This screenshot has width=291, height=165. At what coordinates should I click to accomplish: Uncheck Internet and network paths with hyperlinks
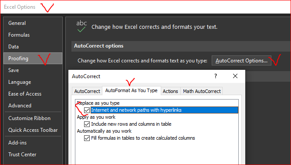coord(87,110)
